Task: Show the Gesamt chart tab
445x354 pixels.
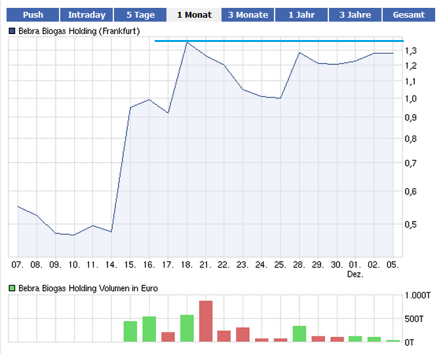Action: coord(409,15)
